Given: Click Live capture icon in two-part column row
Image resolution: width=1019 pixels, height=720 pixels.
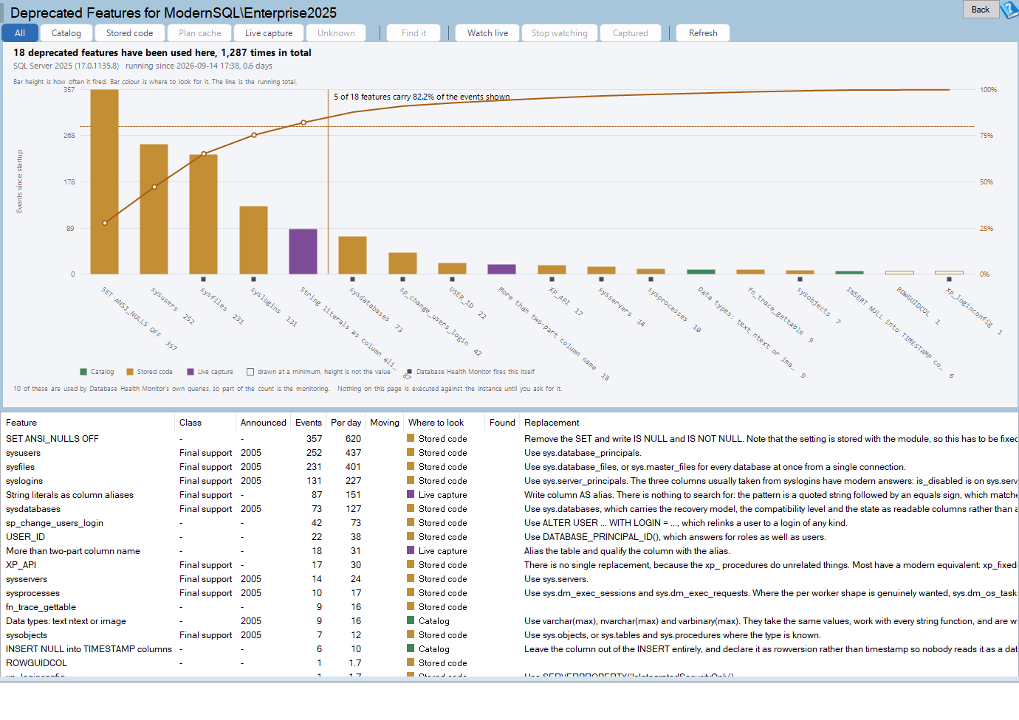Looking at the screenshot, I should 411,550.
